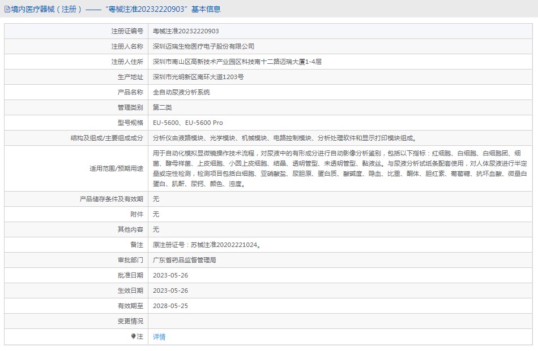The height and width of the screenshot is (351, 538).
Task: Click expiry date 2028-05-25
Action: pos(170,306)
